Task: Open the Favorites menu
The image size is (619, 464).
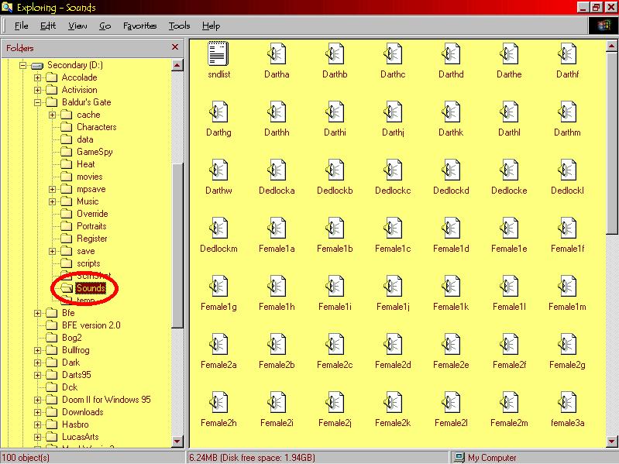Action: 139,26
